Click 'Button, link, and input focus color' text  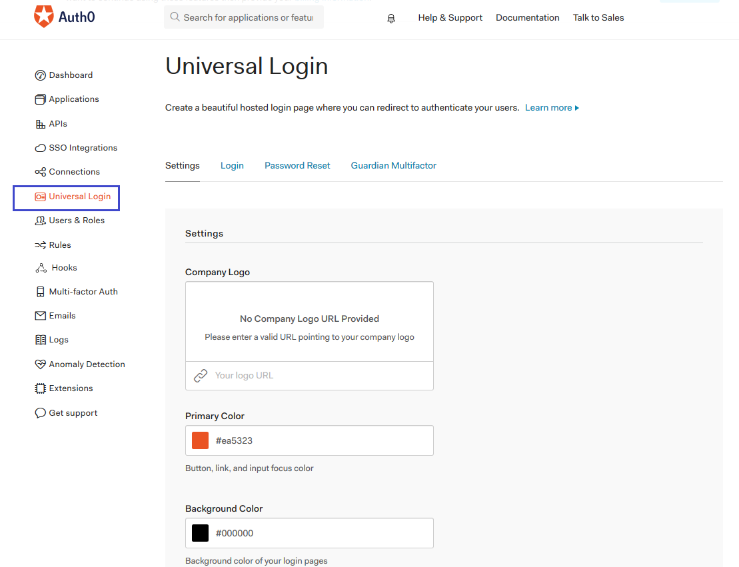(249, 468)
